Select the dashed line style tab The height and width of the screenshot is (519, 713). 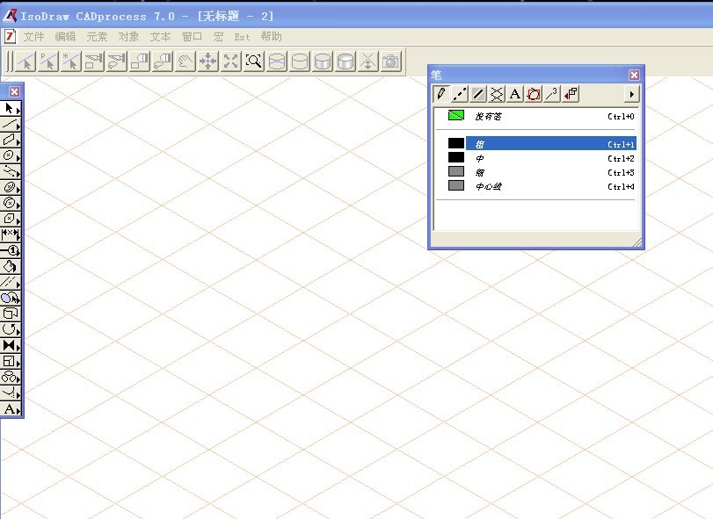point(462,94)
